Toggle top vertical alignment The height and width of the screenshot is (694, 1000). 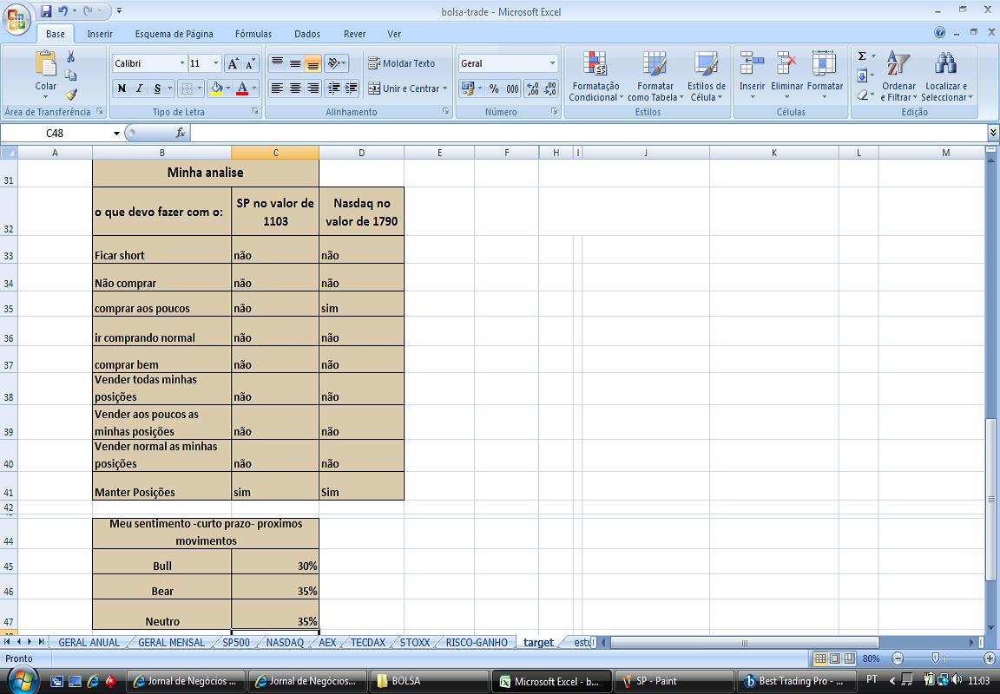pyautogui.click(x=277, y=63)
